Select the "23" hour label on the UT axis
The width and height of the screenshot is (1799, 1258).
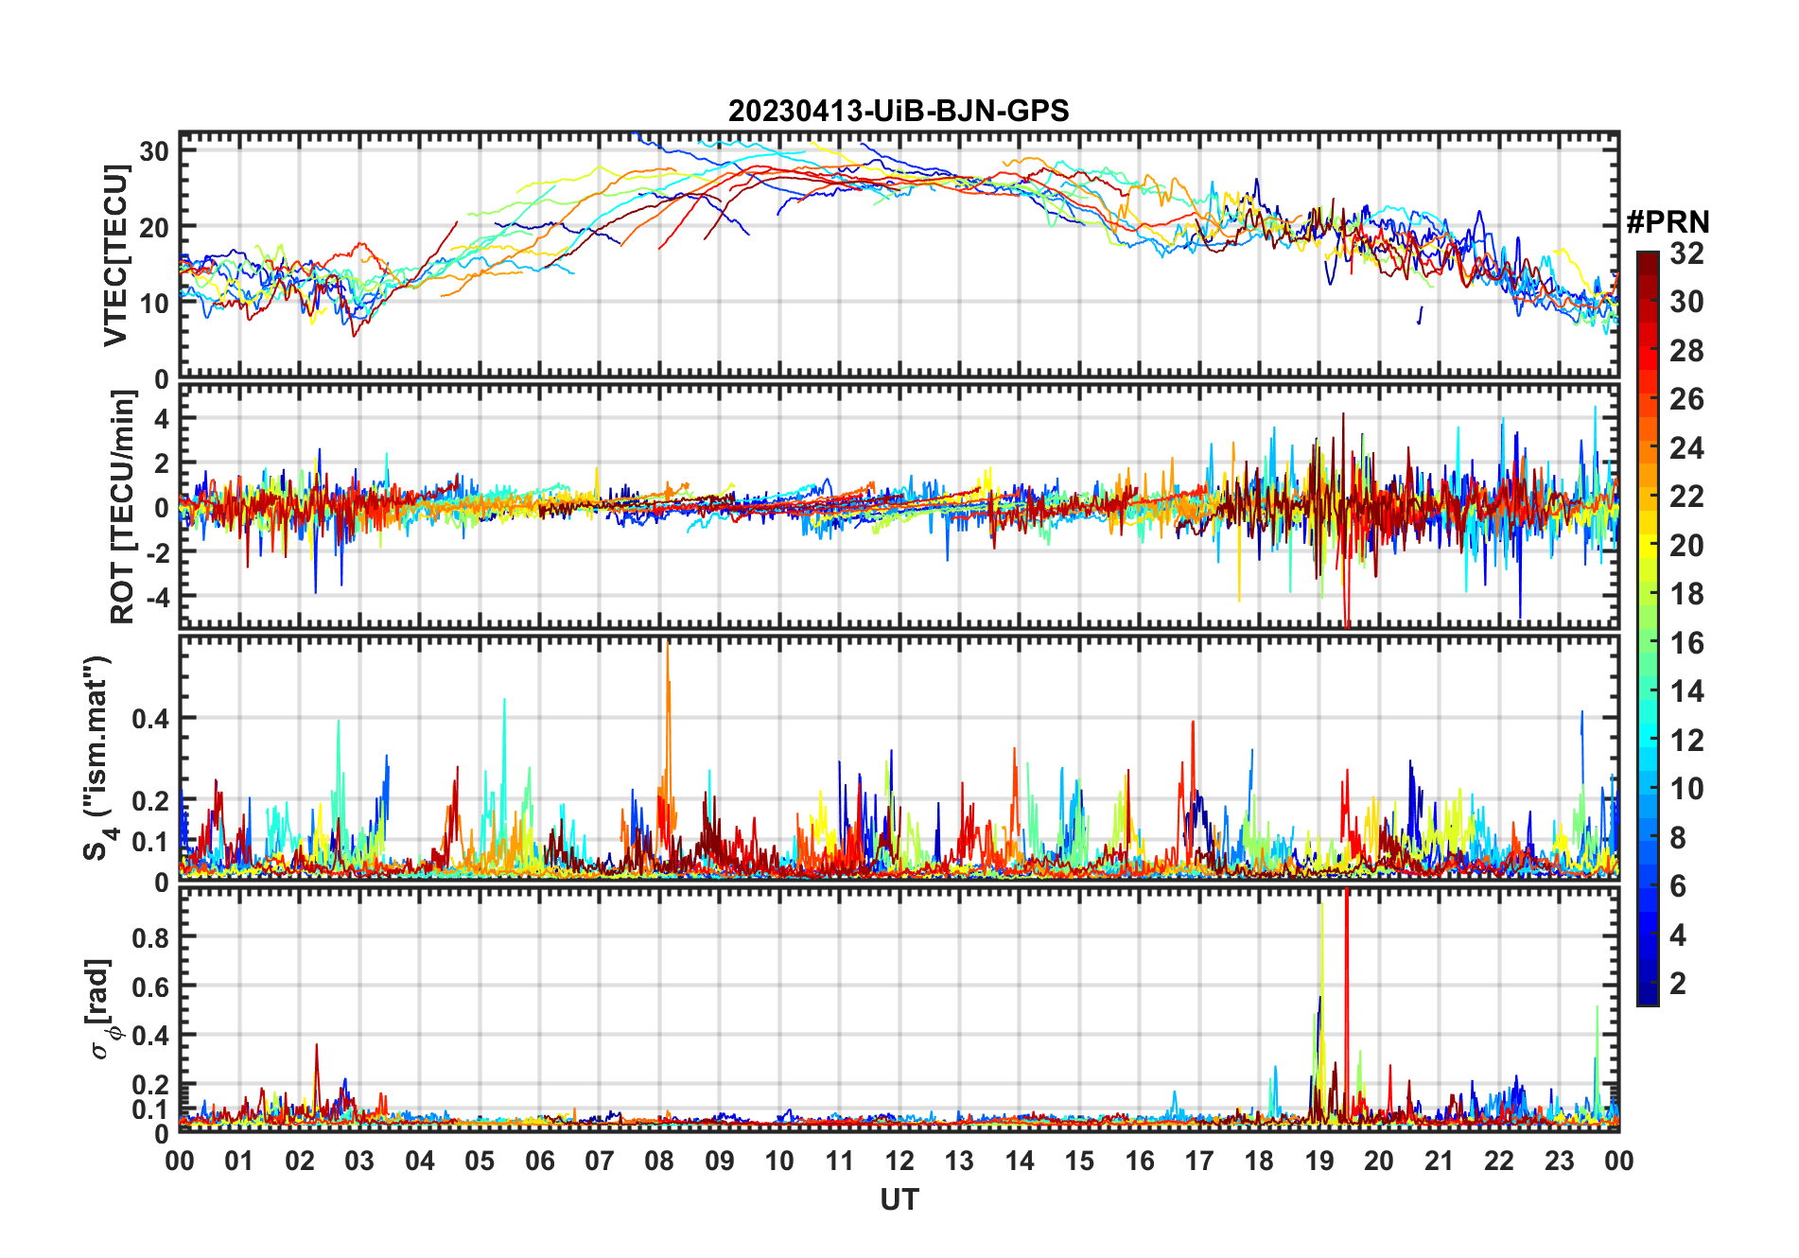point(1559,1162)
